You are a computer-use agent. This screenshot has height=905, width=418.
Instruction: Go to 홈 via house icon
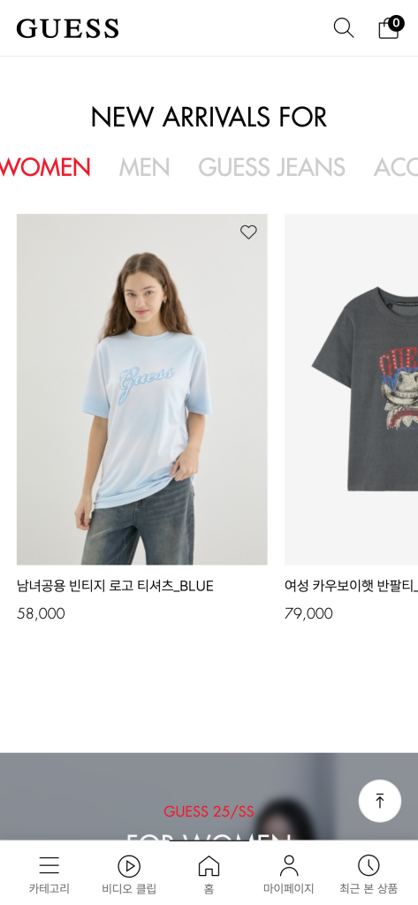point(209,865)
